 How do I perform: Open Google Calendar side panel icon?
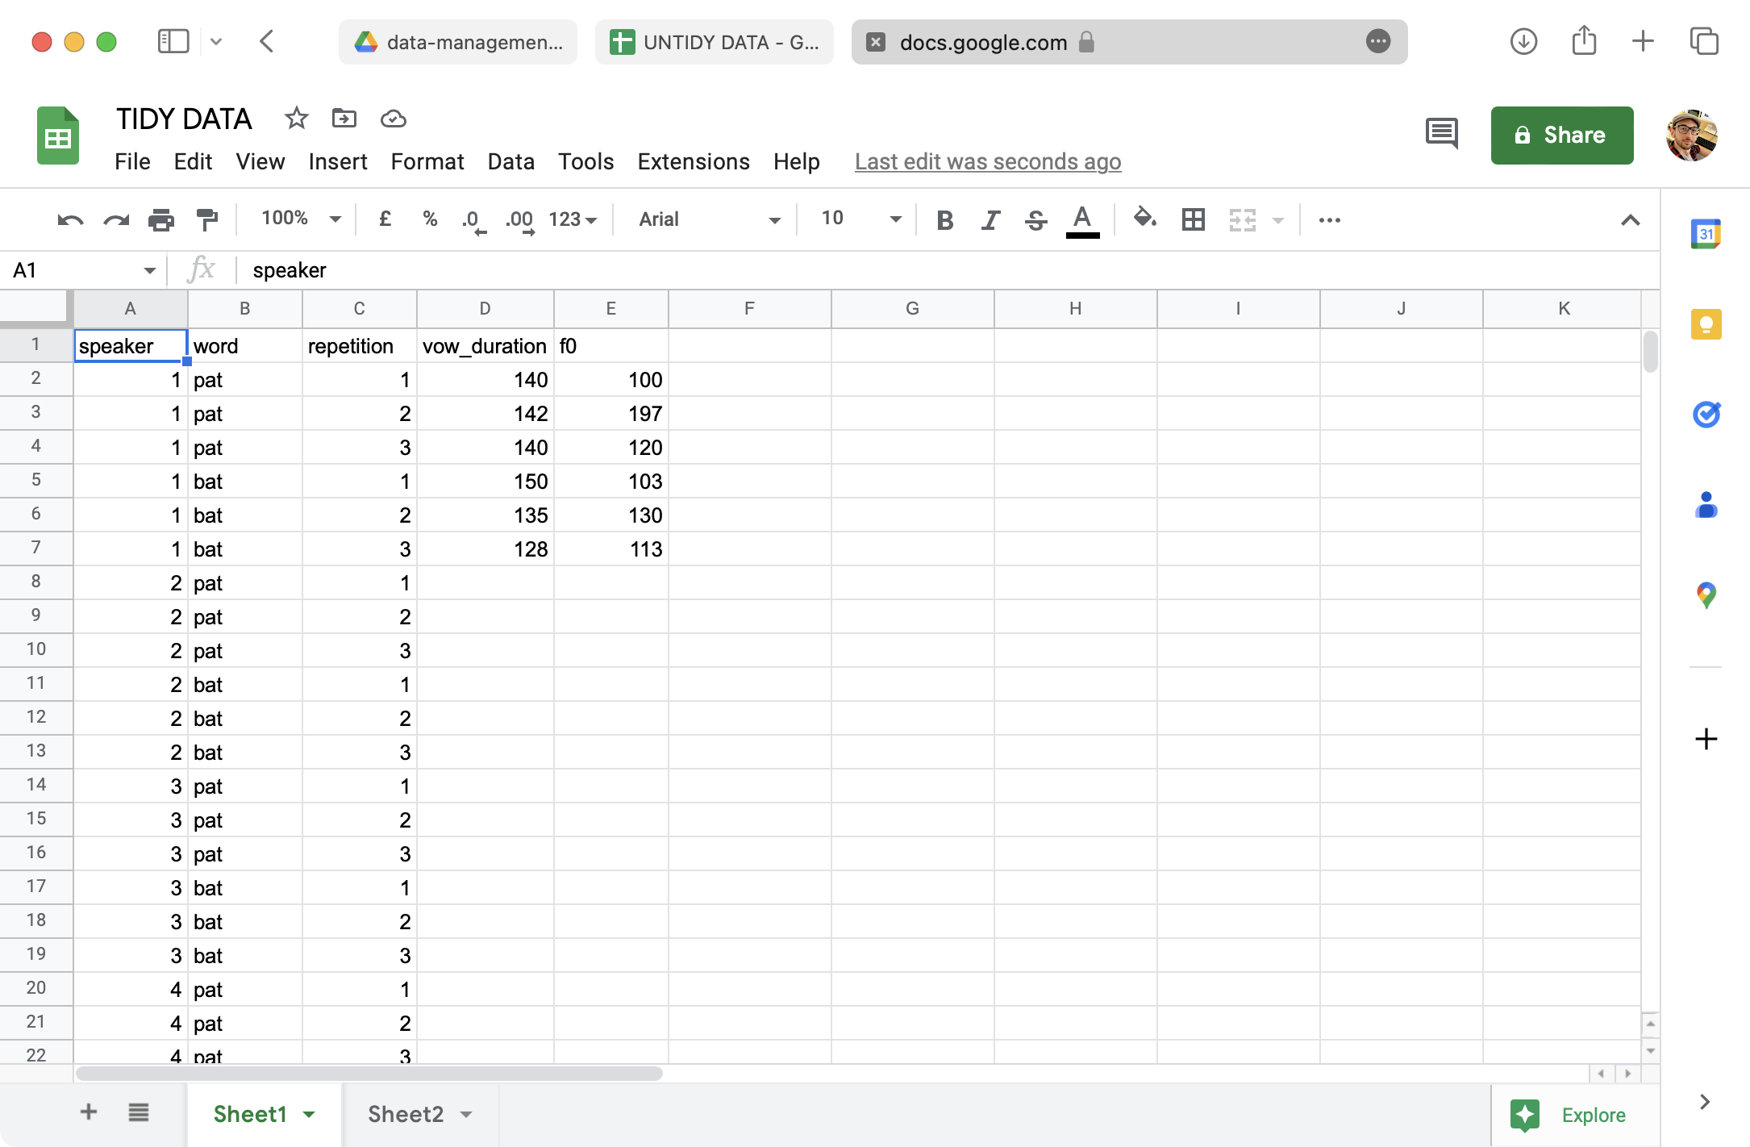[x=1706, y=235]
